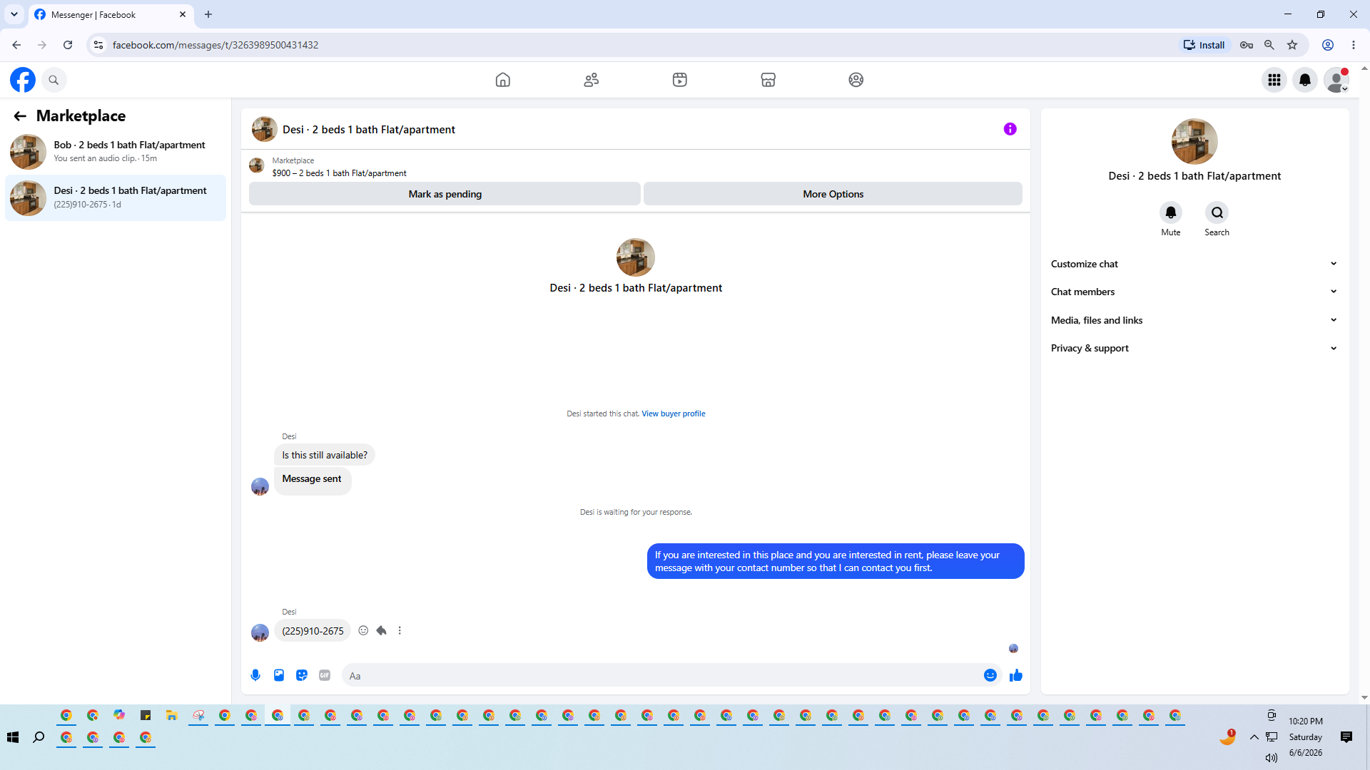Click the listing thumbnail in chat header

click(265, 129)
